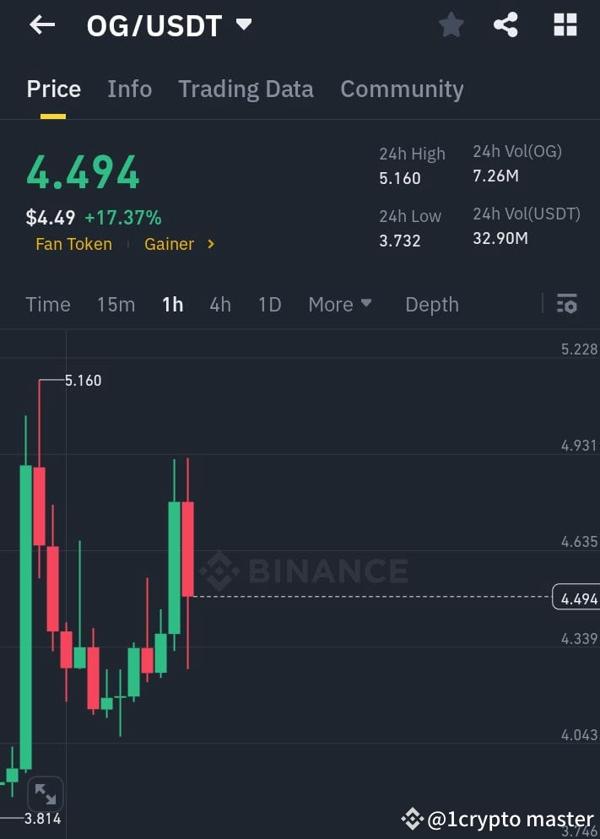Viewport: 600px width, 839px height.
Task: Click the tall green candle near 5.160
Action: click(x=25, y=617)
